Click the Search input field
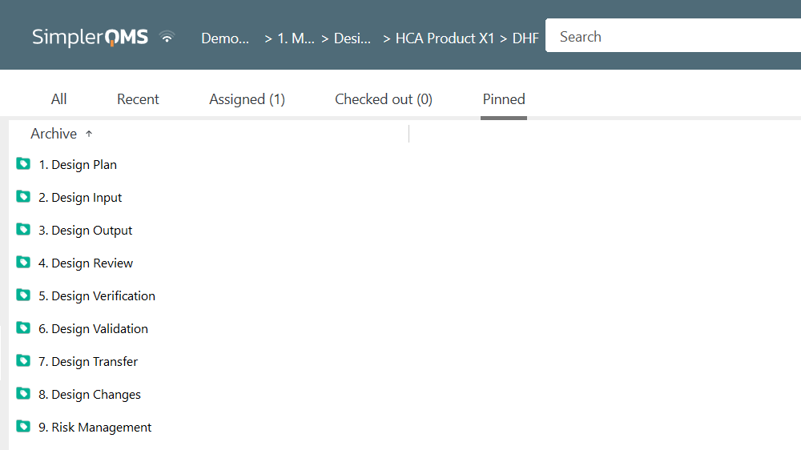Viewport: 801px width, 450px height. click(x=673, y=37)
